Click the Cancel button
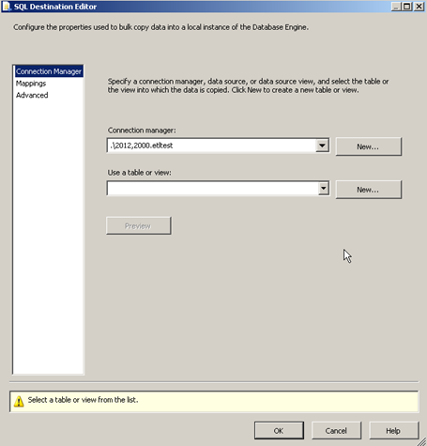Screen dimensions: 427x446 (x=336, y=431)
